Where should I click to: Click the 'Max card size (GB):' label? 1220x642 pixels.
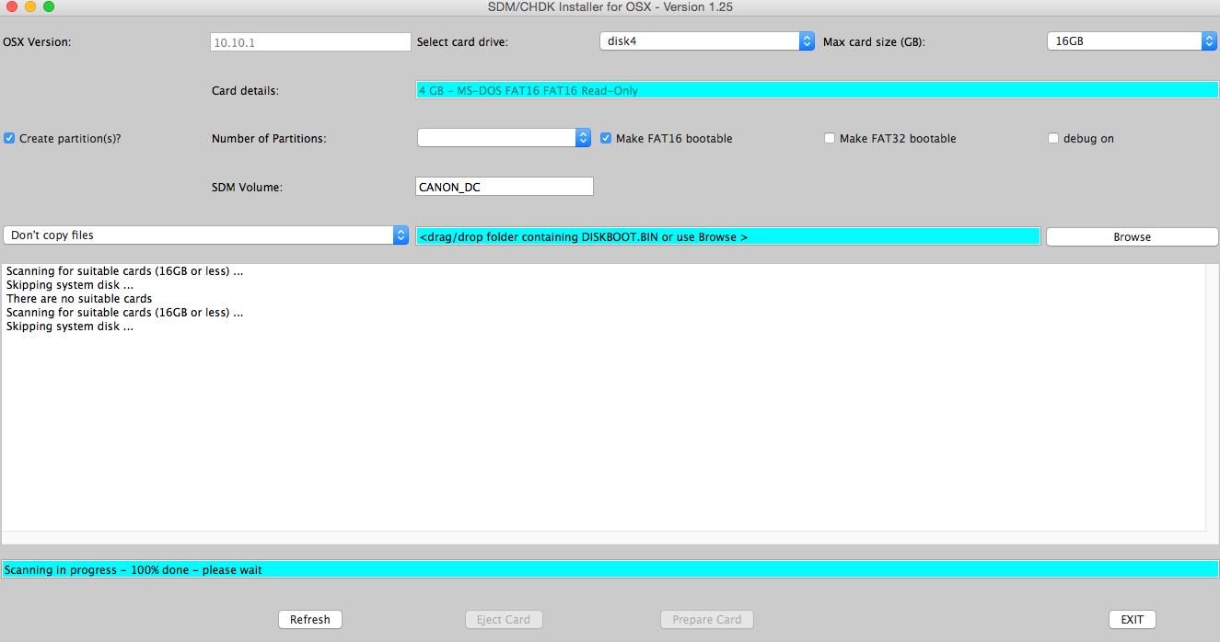[874, 42]
